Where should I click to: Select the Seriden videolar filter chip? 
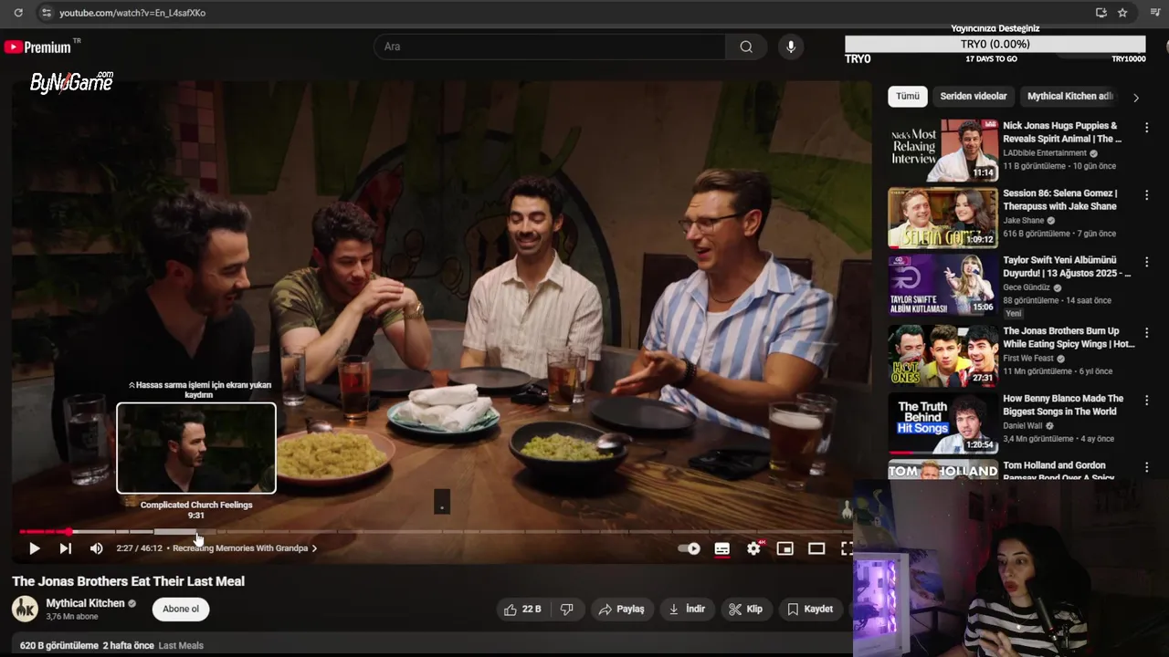coord(974,96)
